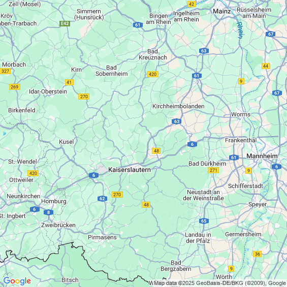Select the Mainz city label
Image resolution: width=287 pixels, height=287 pixels.
222,11
